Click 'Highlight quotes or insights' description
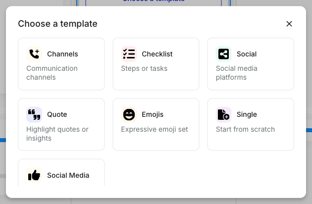Viewport: 312px width, 204px height. [x=57, y=134]
